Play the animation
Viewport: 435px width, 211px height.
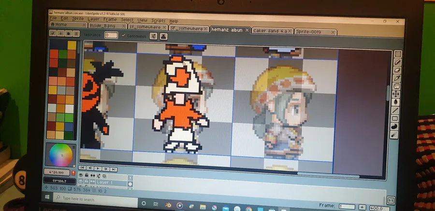pyautogui.click(x=98, y=169)
